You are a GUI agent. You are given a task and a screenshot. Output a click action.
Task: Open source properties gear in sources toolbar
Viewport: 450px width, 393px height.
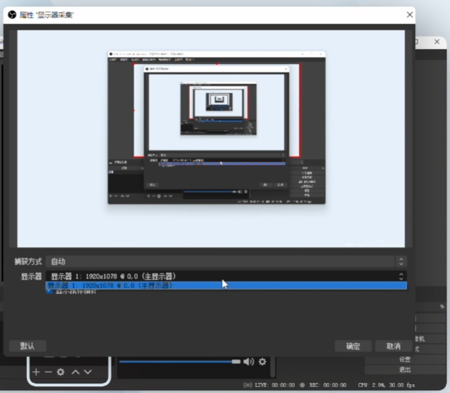61,371
